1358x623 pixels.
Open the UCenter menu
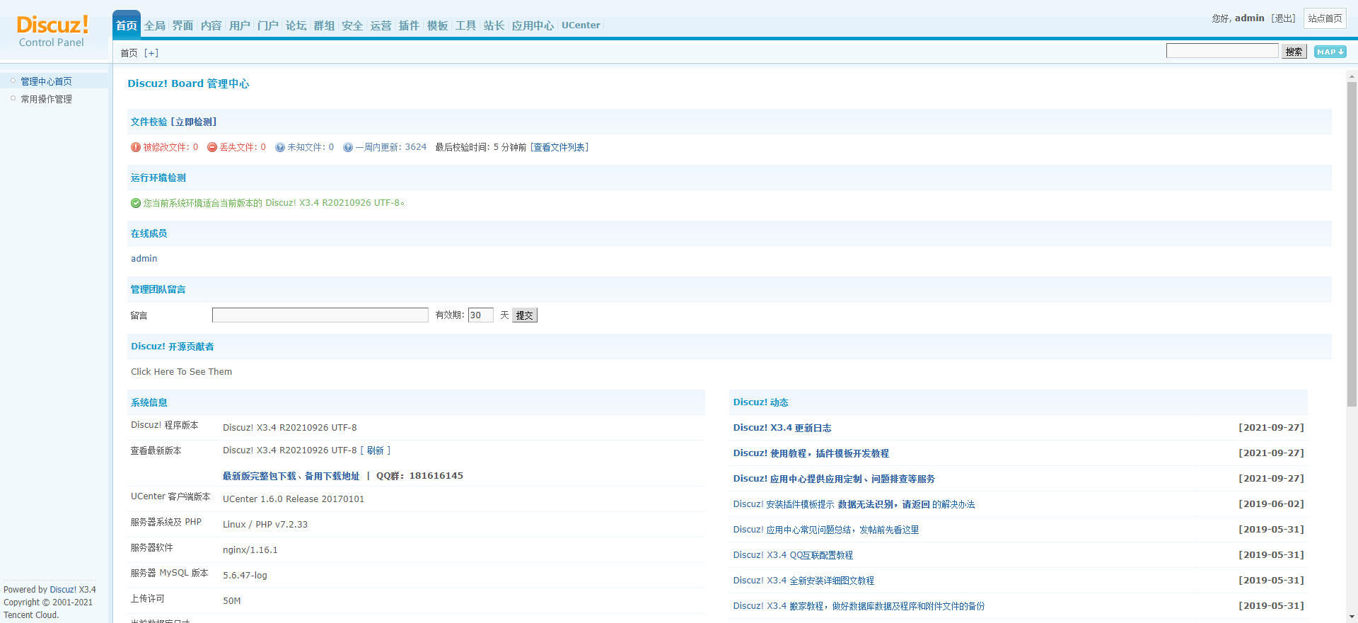[581, 25]
